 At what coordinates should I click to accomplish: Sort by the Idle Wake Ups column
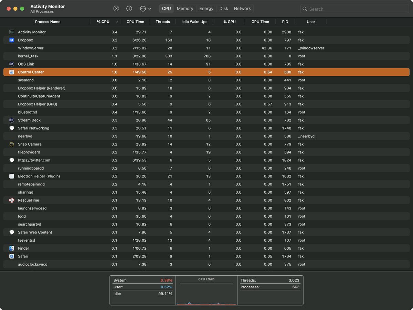click(195, 22)
